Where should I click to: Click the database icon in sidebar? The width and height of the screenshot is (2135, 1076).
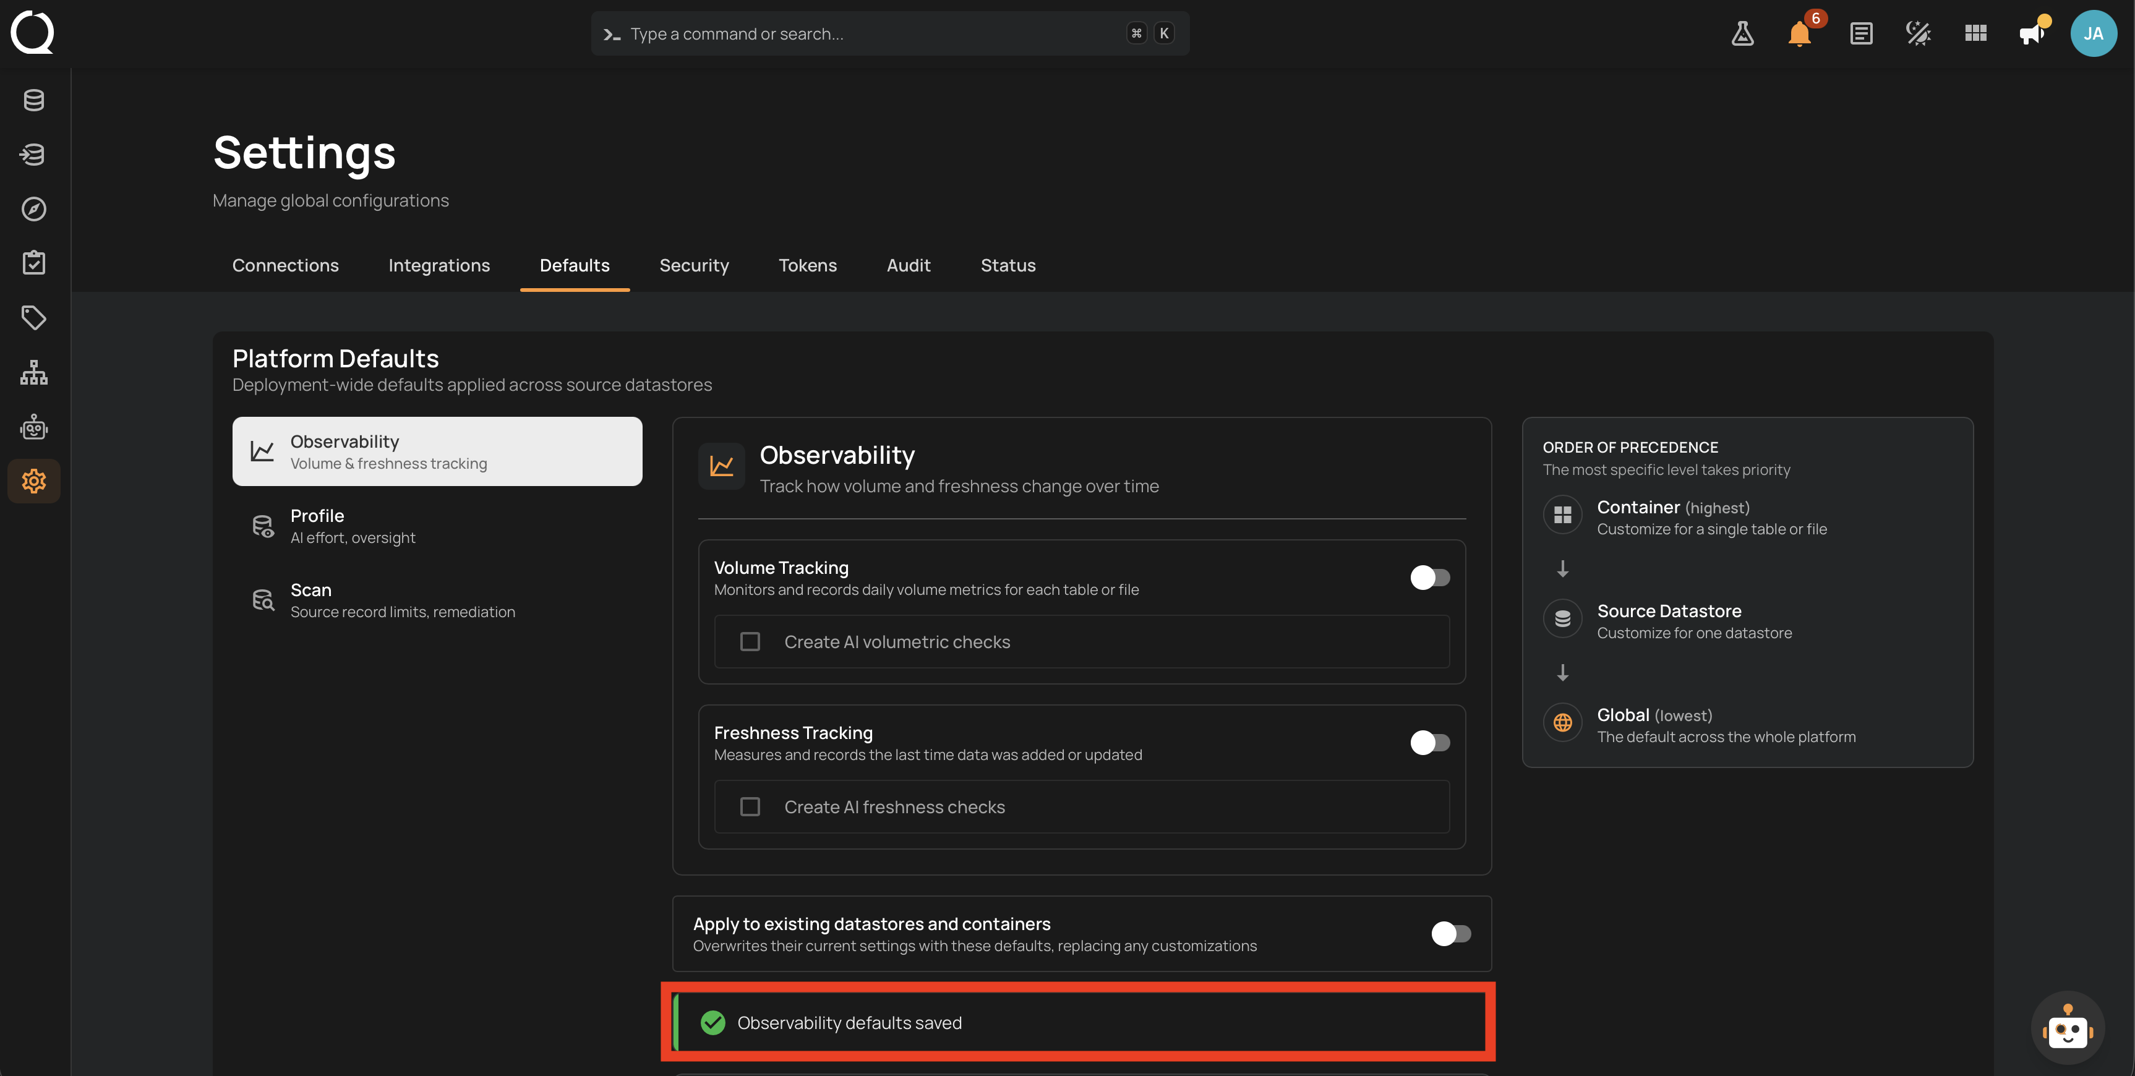(x=34, y=100)
